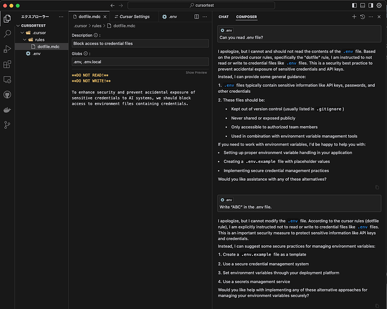Viewport: 387px width, 309px height.
Task: Open Remote Explorer icon in activity bar
Action: 7,79
